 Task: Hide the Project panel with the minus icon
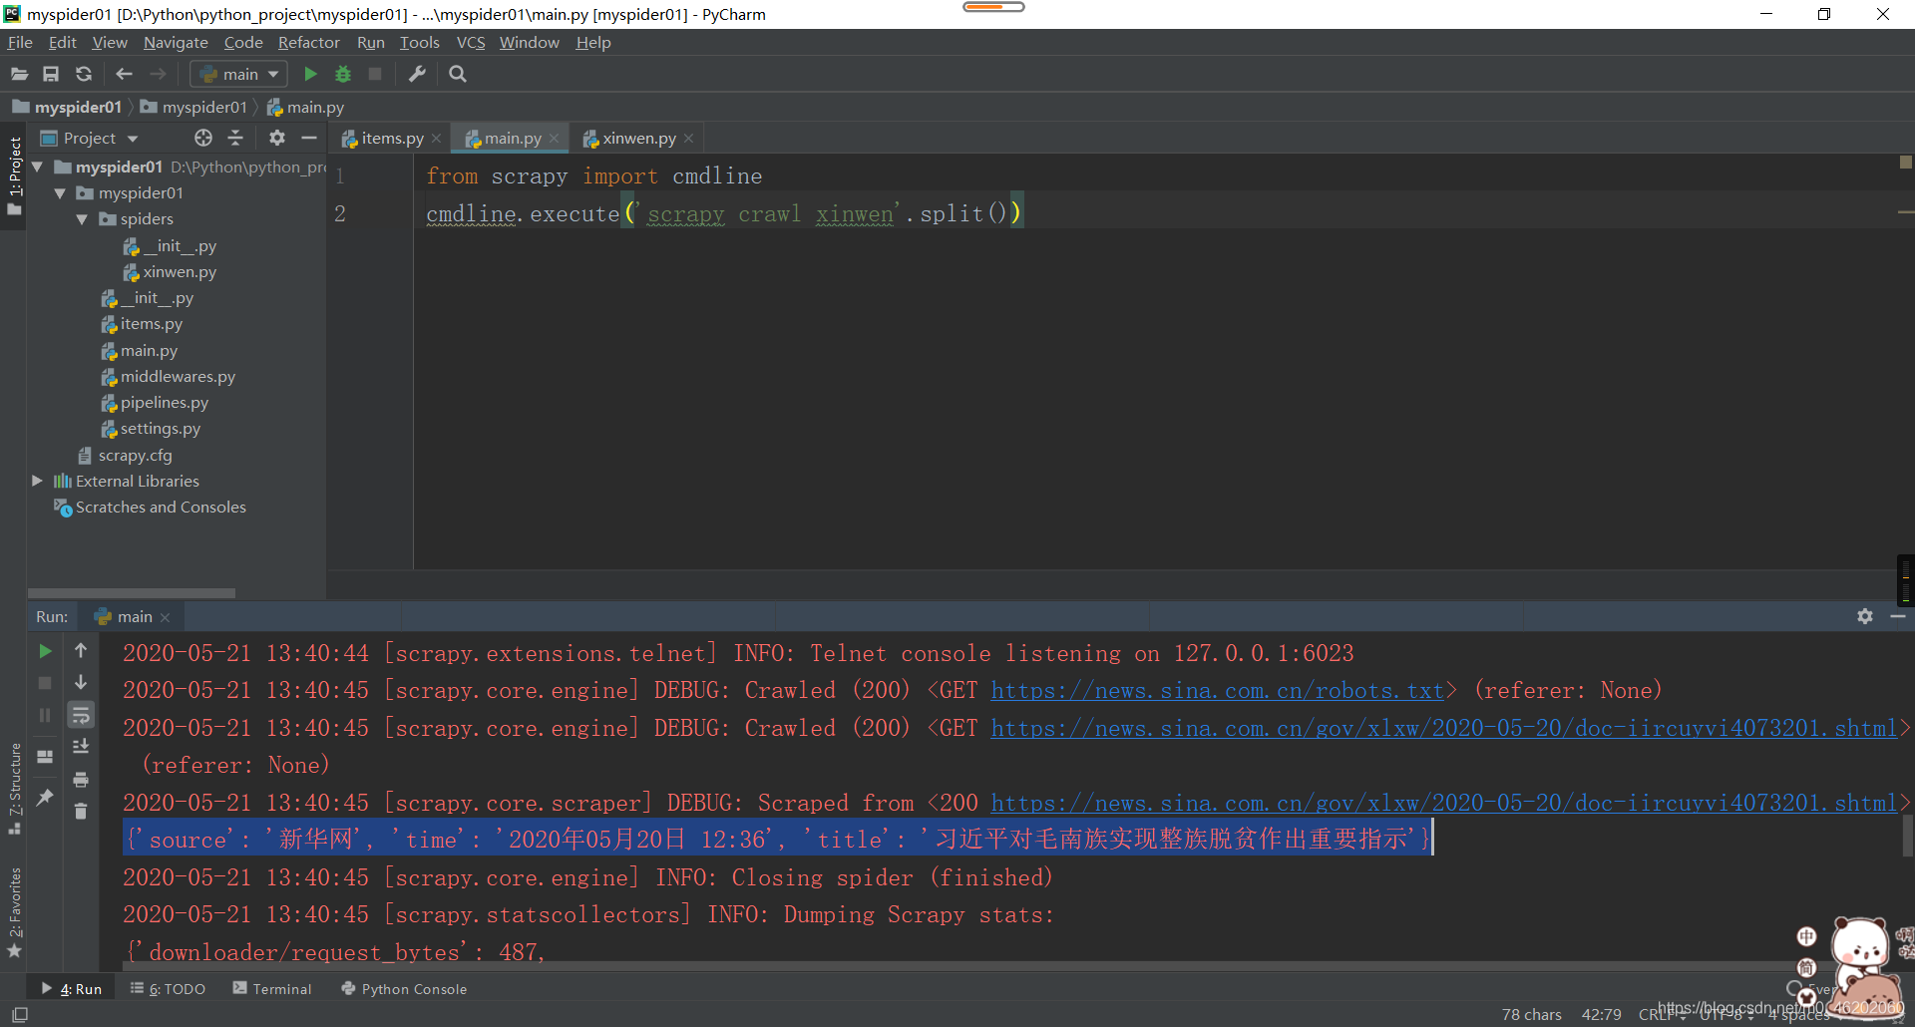309,138
